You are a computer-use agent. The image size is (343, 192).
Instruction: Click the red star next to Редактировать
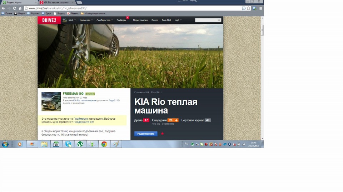(162, 134)
